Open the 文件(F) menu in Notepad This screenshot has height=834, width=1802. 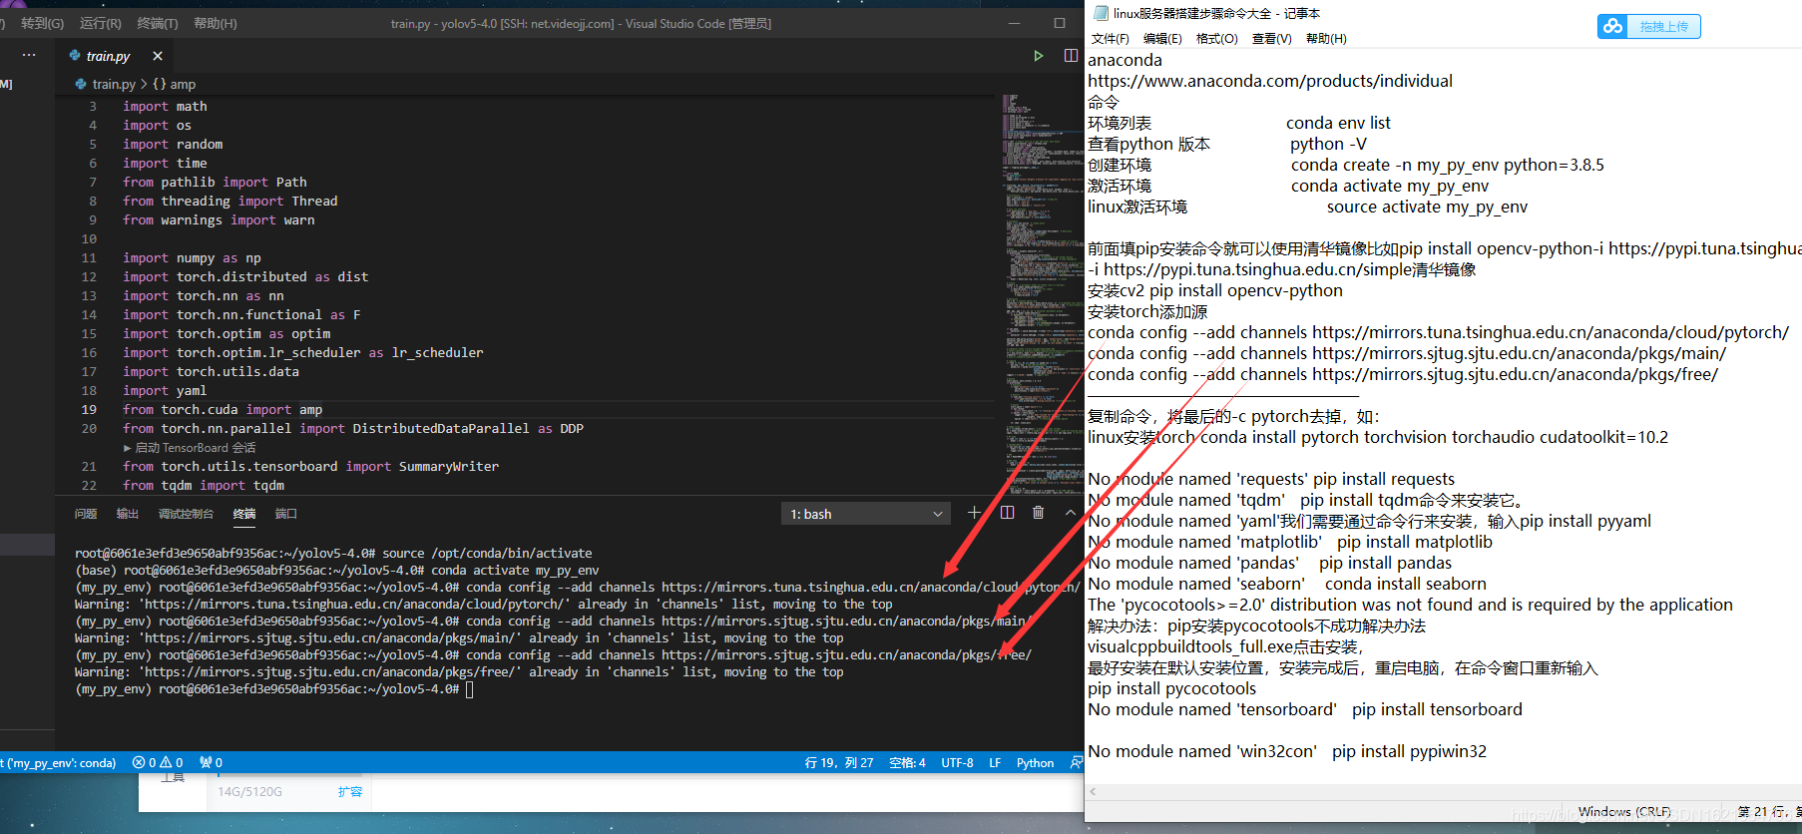pyautogui.click(x=1111, y=39)
